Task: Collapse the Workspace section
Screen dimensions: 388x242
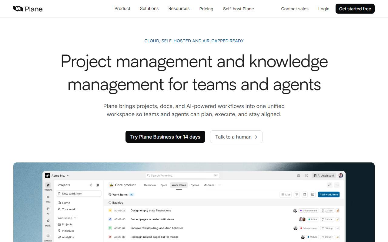Action: [x=67, y=218]
